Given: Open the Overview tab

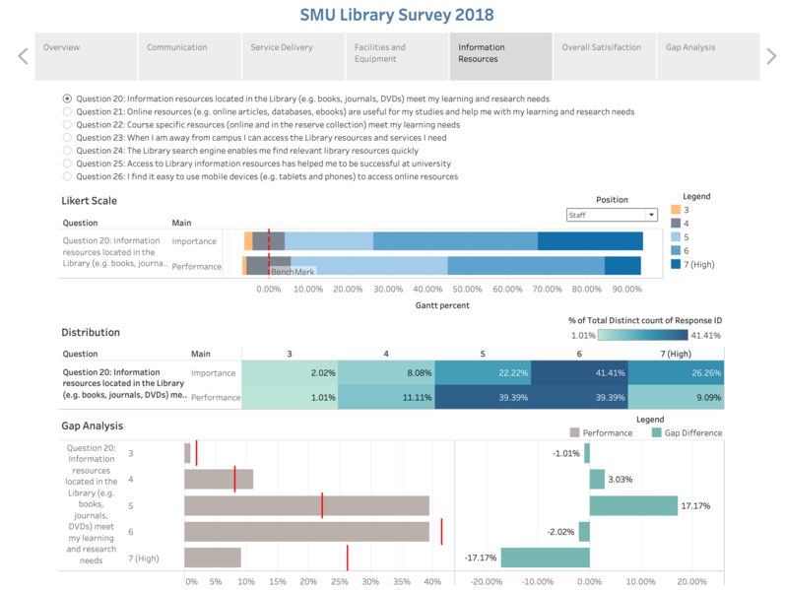Looking at the screenshot, I should (86, 56).
